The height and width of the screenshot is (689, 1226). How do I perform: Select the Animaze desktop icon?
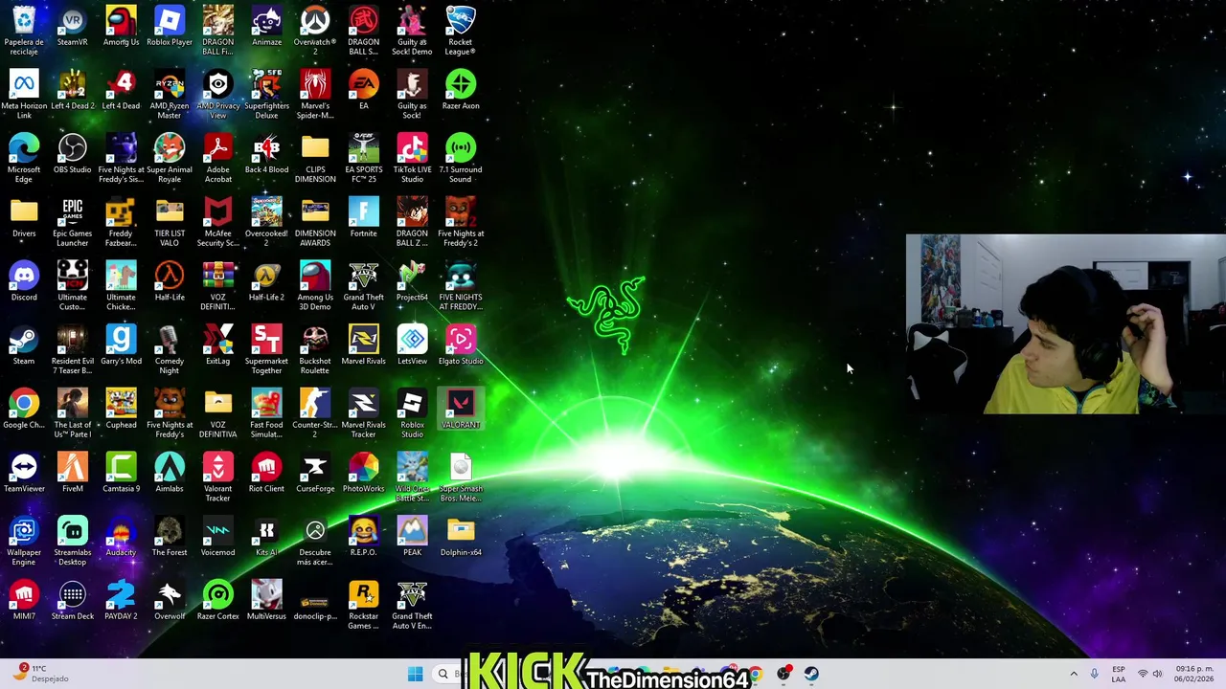pyautogui.click(x=266, y=26)
